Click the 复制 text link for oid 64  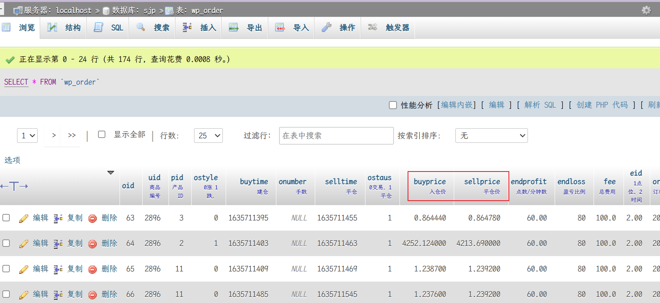click(x=75, y=243)
